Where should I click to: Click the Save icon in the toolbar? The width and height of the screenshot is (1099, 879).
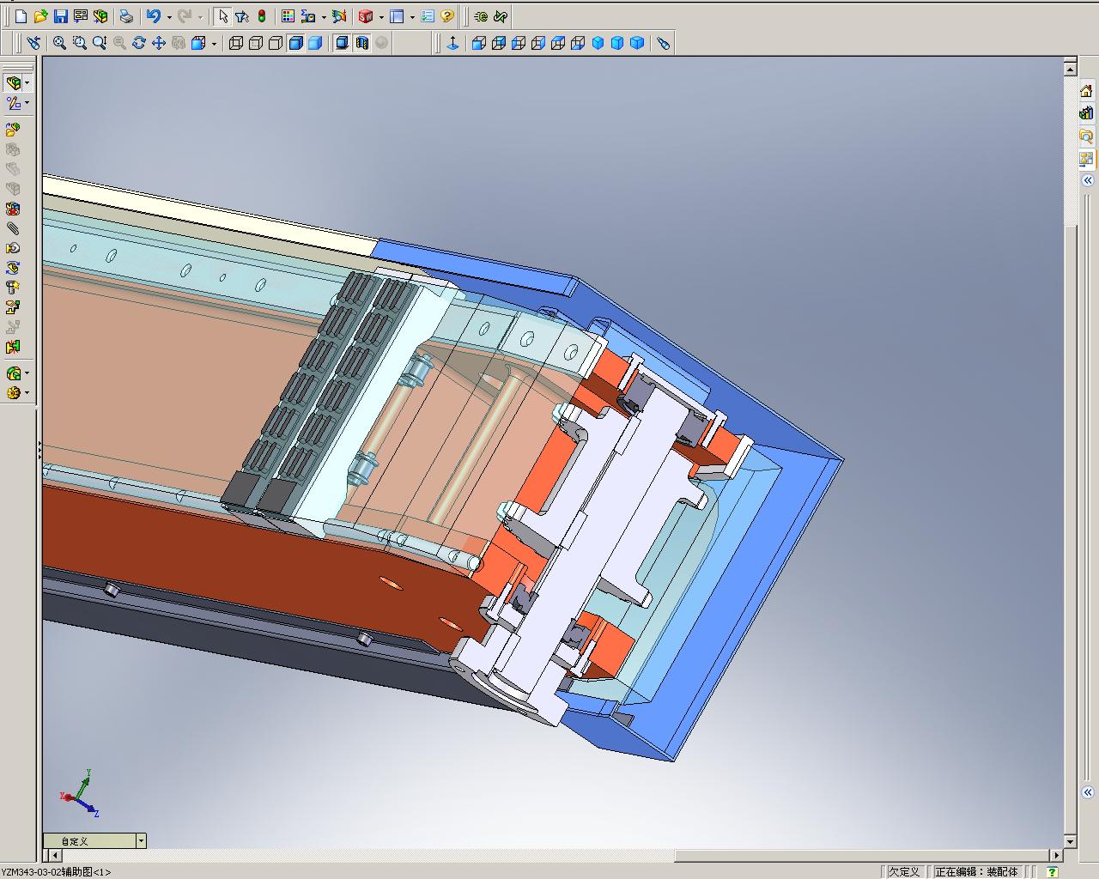point(60,16)
